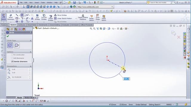Click the 105.5 dimension input box
The image size is (191, 107).
127,79
